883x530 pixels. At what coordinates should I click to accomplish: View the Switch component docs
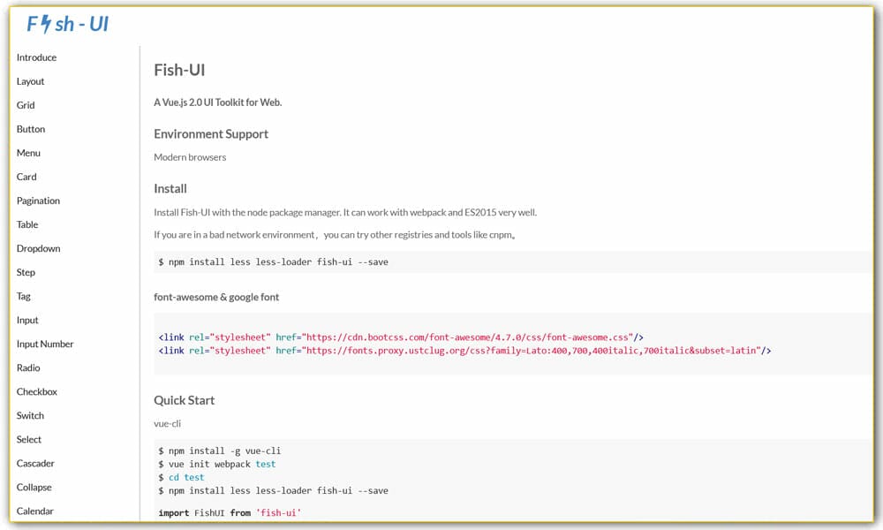30,415
